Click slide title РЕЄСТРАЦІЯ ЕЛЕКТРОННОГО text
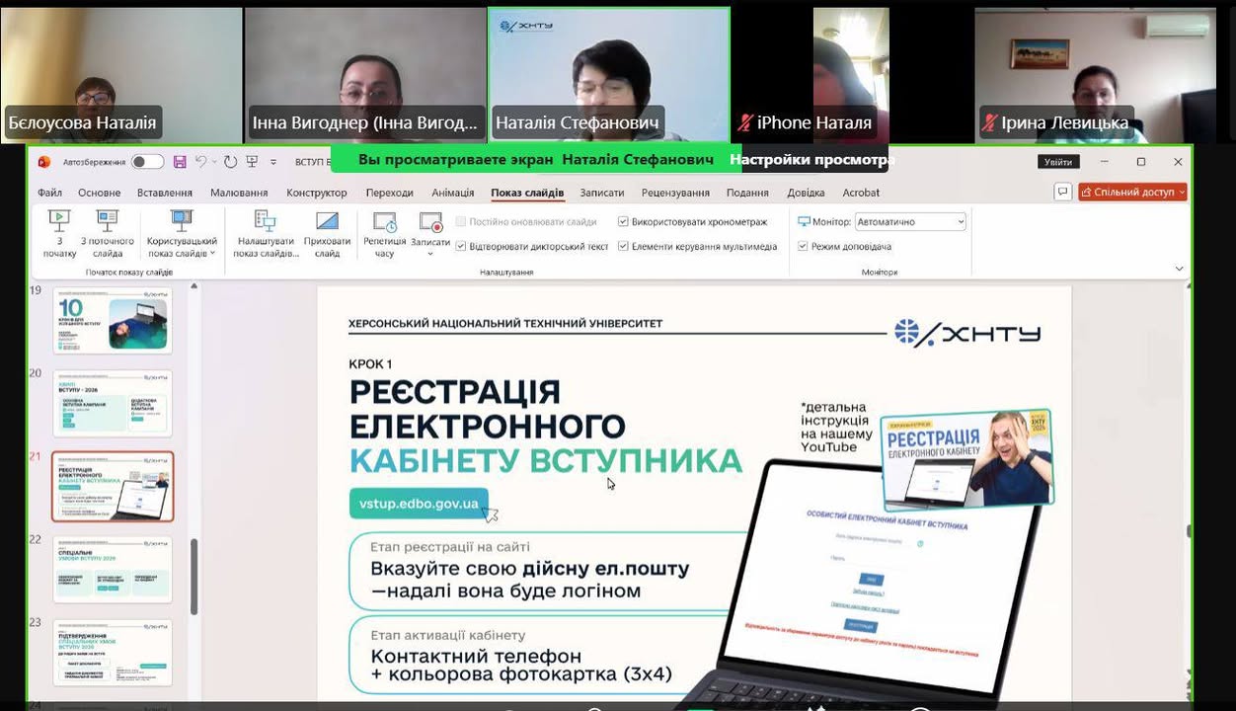 pos(488,409)
